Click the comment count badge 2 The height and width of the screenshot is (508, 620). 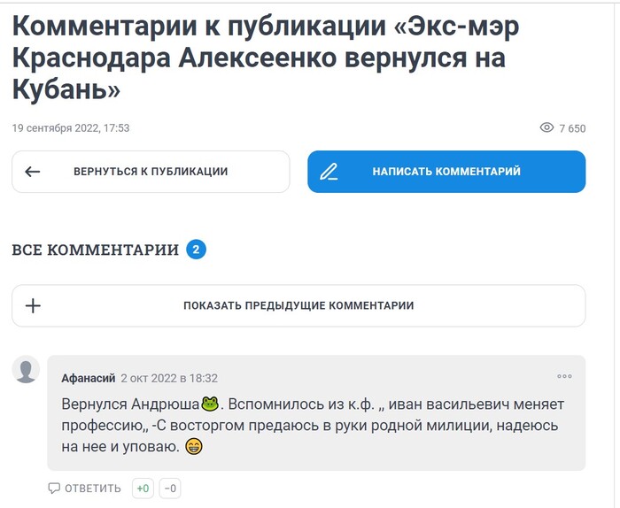[x=196, y=250]
